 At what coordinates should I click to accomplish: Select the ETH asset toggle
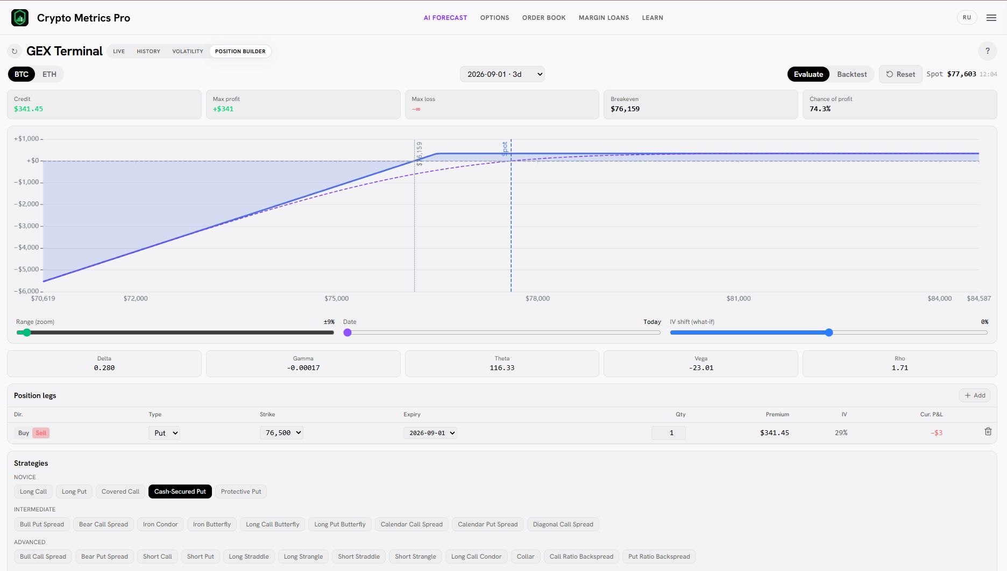click(49, 74)
